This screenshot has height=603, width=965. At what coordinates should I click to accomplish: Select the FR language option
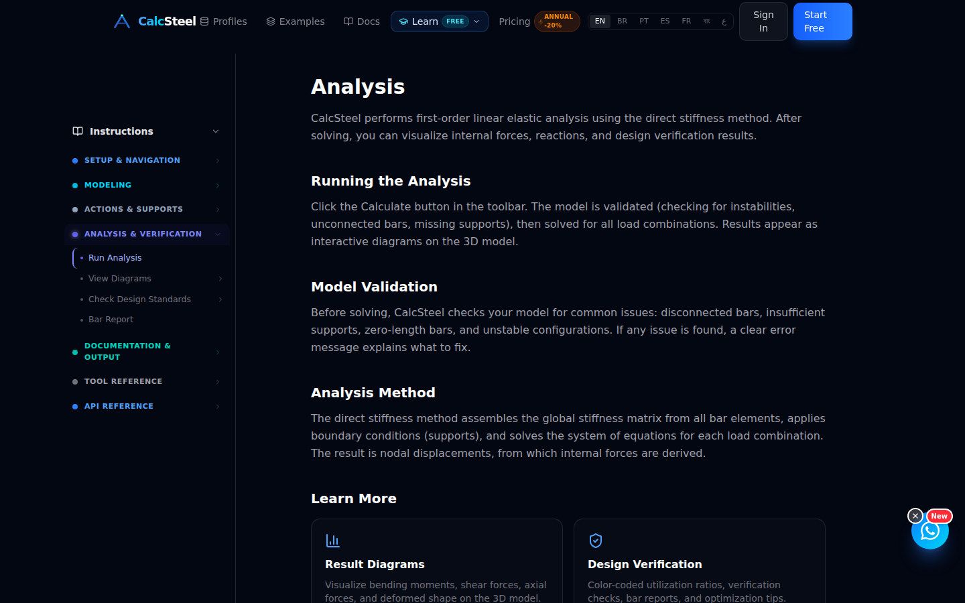click(x=686, y=21)
